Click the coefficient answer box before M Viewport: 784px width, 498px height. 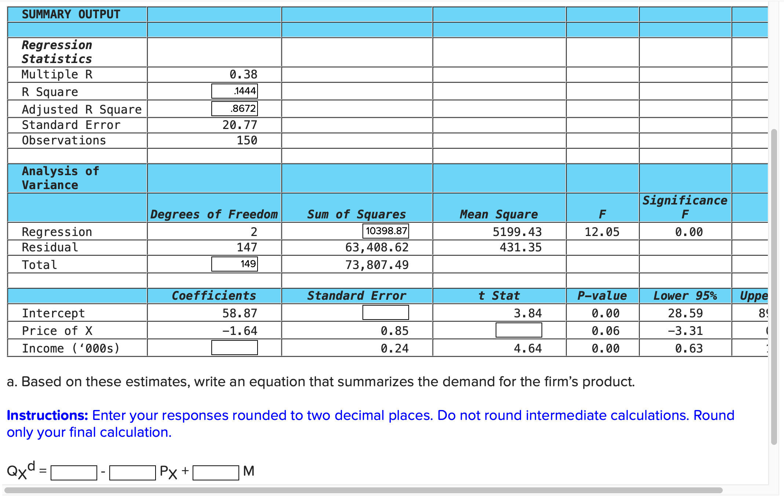coord(216,472)
